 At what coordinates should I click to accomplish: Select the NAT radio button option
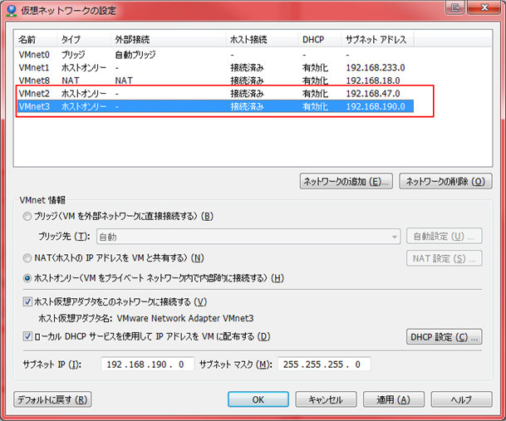pyautogui.click(x=29, y=258)
